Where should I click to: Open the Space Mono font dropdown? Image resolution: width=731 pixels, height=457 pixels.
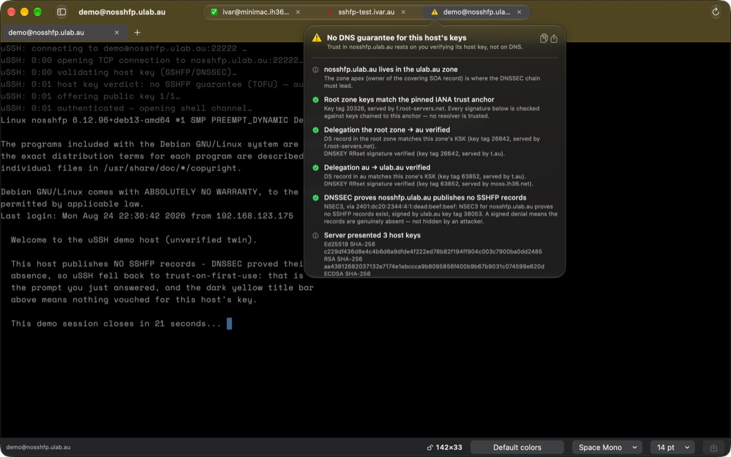tap(607, 447)
